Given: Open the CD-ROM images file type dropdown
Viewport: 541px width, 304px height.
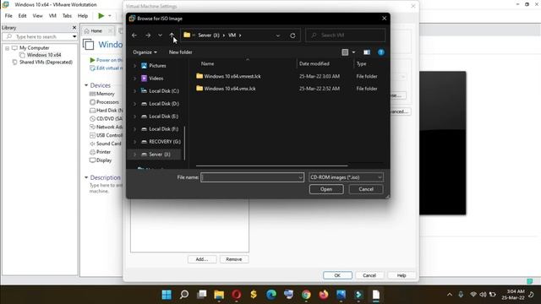Looking at the screenshot, I should click(x=346, y=177).
